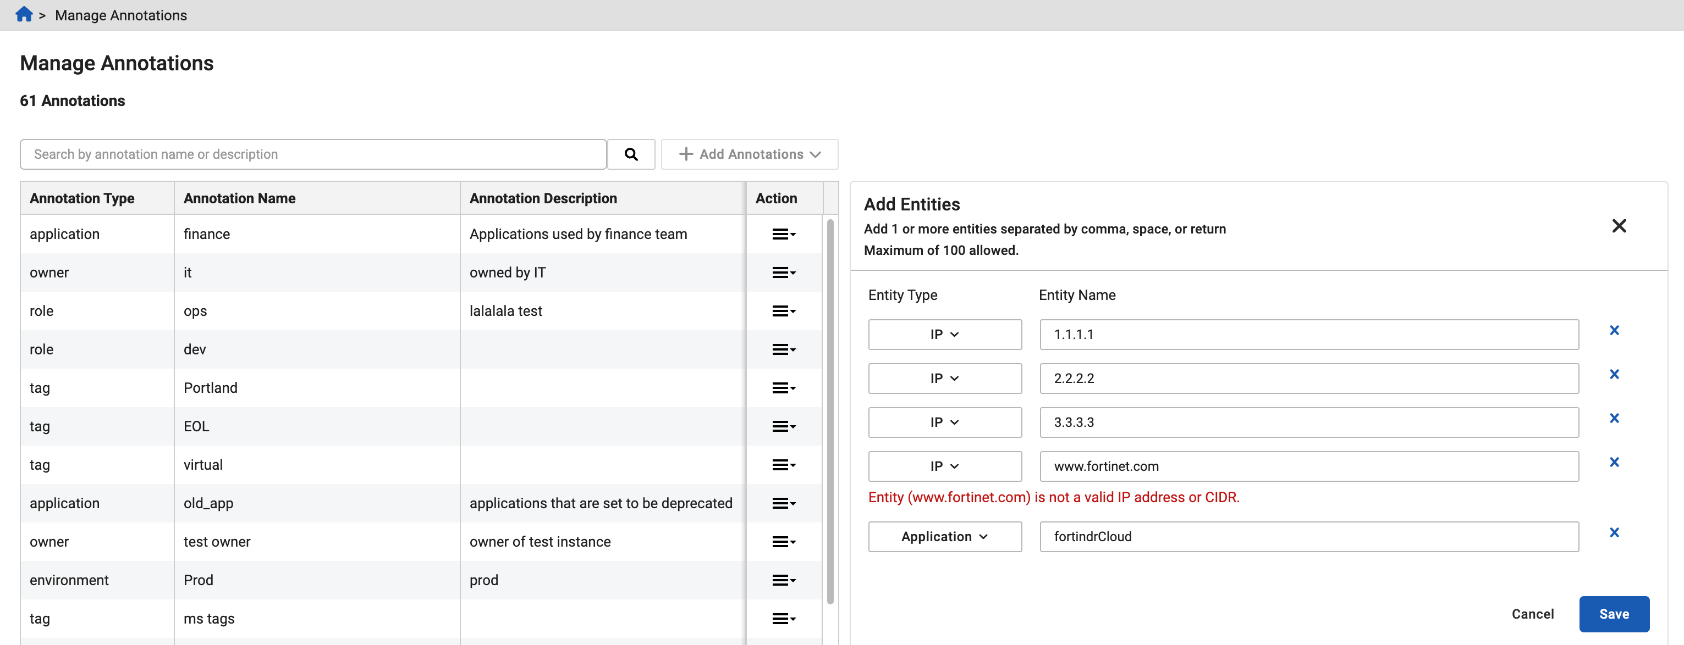Open action menu for Prod environment

pos(783,580)
